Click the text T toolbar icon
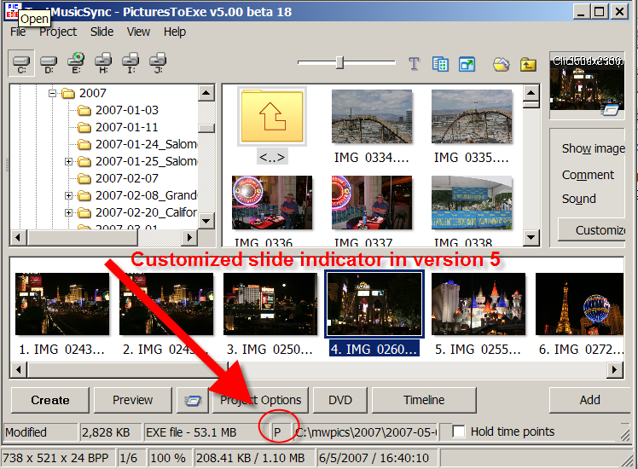Image resolution: width=638 pixels, height=469 pixels. point(415,64)
